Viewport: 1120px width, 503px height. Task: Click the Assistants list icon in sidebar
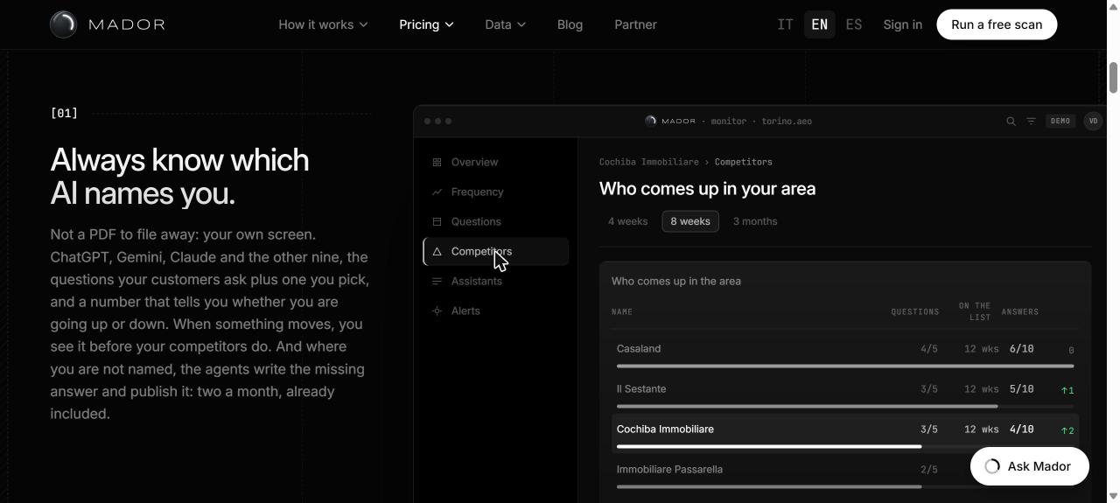(437, 281)
